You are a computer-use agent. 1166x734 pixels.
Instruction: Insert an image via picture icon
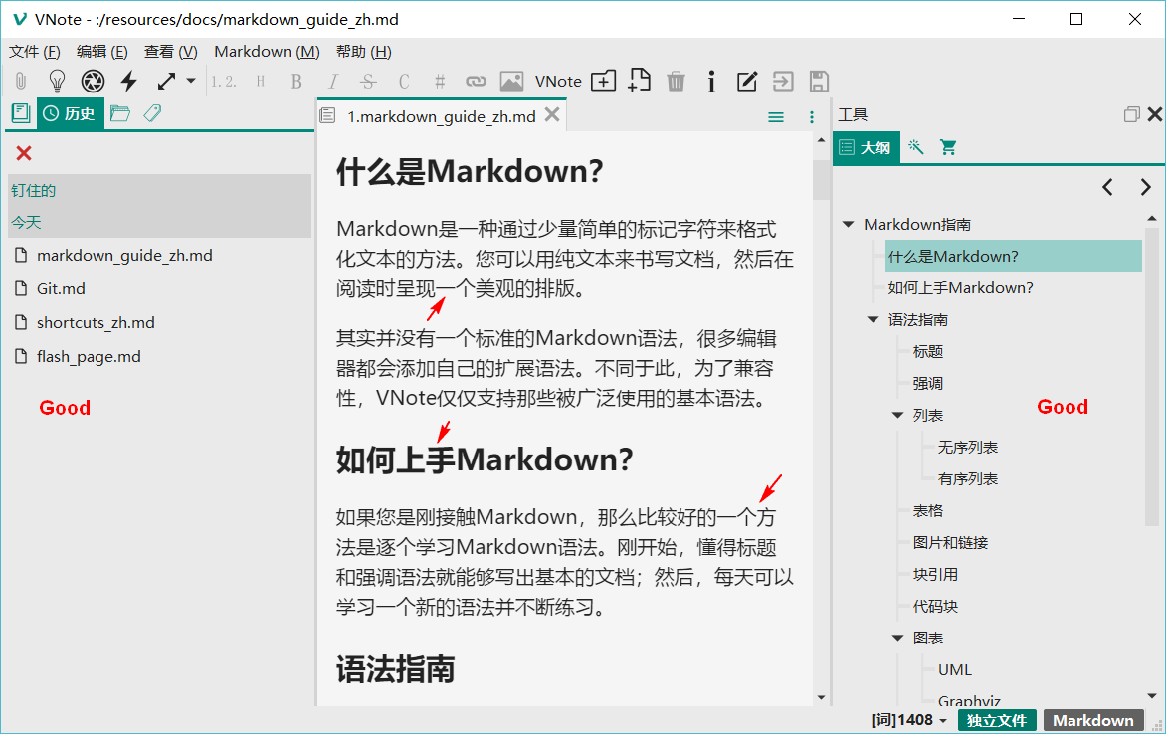tap(511, 82)
